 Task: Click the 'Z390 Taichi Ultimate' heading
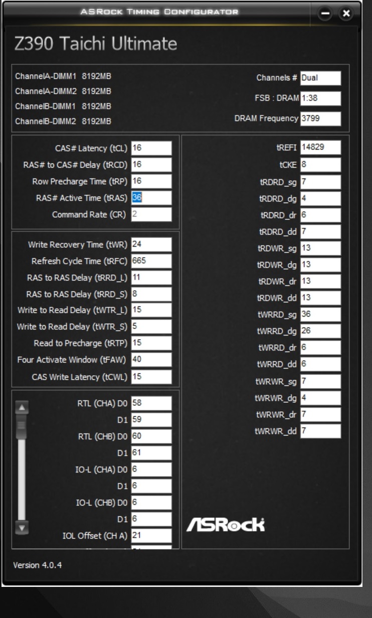95,45
